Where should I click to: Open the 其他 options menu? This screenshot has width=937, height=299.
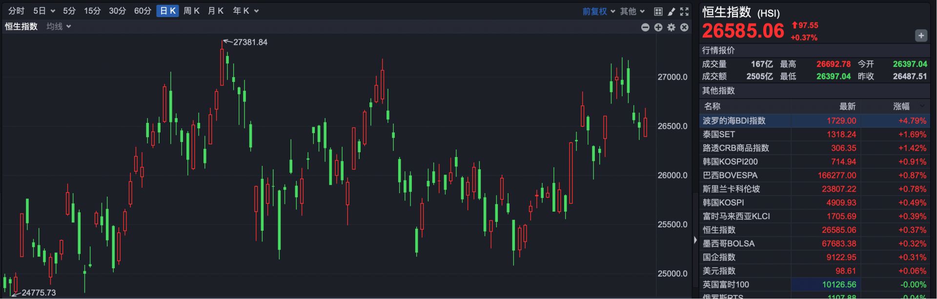[x=632, y=11]
